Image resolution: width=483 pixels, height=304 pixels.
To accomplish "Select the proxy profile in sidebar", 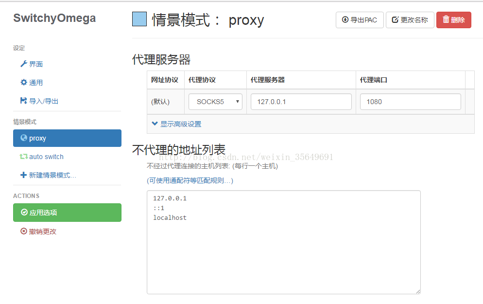I will click(x=67, y=138).
